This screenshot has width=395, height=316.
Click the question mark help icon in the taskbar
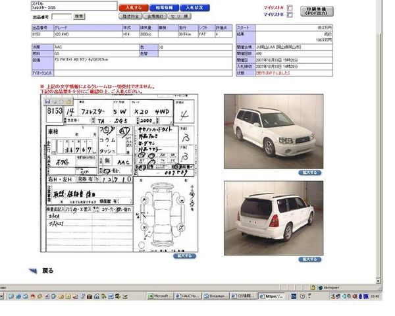click(302, 296)
